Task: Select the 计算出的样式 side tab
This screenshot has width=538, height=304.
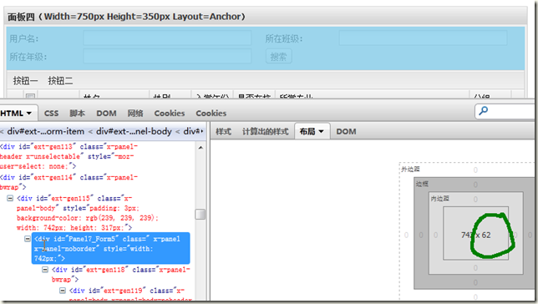Action: 265,131
